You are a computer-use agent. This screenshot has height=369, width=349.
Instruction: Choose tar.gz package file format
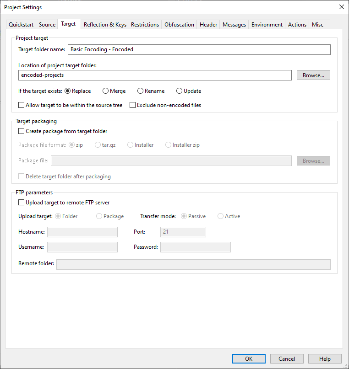pyautogui.click(x=105, y=145)
